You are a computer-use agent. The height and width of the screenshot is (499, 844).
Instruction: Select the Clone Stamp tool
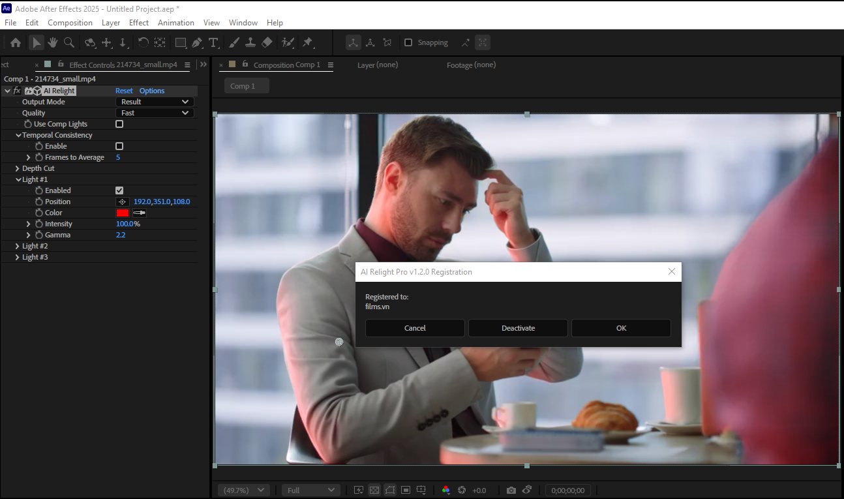click(x=250, y=42)
